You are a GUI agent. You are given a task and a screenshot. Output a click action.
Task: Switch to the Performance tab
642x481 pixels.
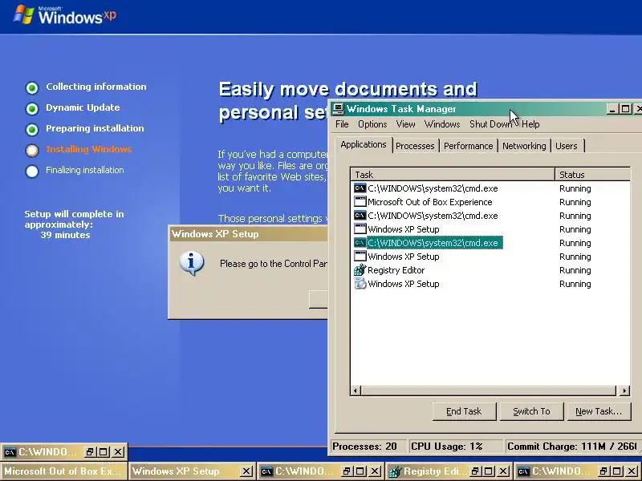pyautogui.click(x=468, y=146)
